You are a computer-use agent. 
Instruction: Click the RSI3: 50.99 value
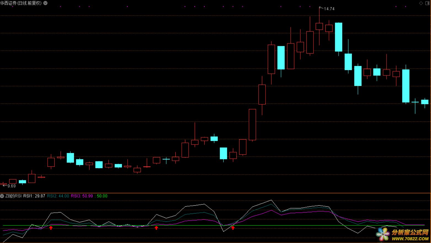click(82, 196)
